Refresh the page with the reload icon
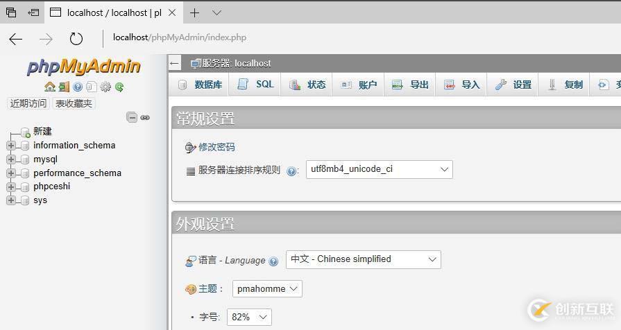 pyautogui.click(x=76, y=39)
